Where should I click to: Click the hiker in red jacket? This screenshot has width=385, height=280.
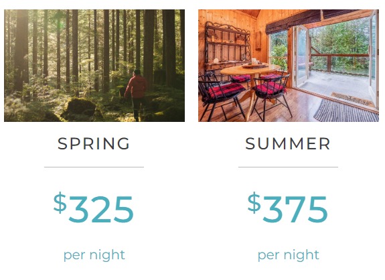pos(137,95)
